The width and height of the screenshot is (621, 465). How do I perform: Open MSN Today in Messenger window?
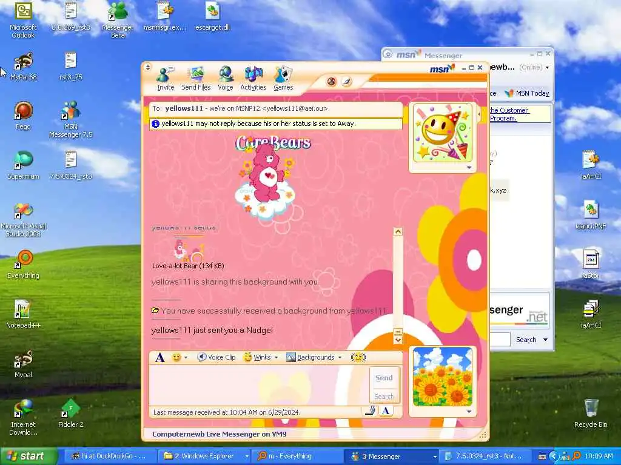[527, 93]
